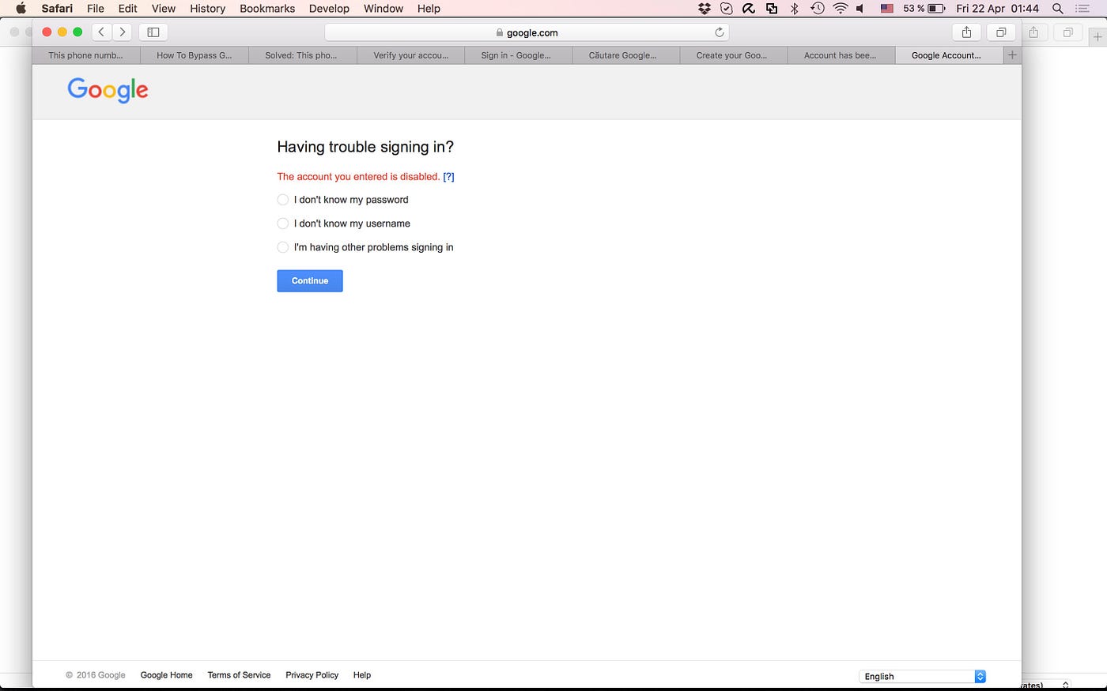Click the volume icon in menu bar
Viewport: 1107px width, 691px height.
click(860, 9)
